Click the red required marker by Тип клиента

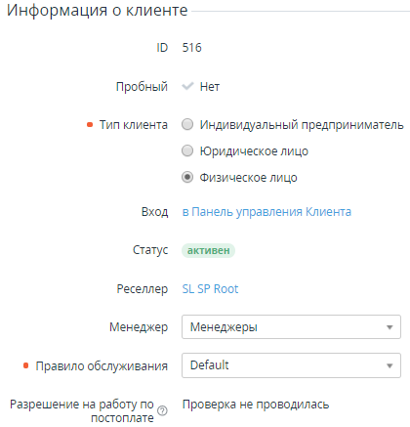(x=90, y=125)
